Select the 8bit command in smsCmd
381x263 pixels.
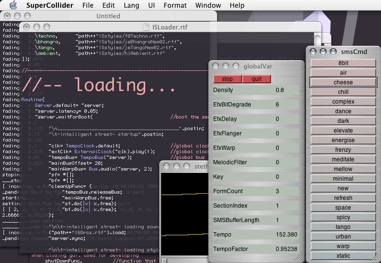pyautogui.click(x=343, y=63)
